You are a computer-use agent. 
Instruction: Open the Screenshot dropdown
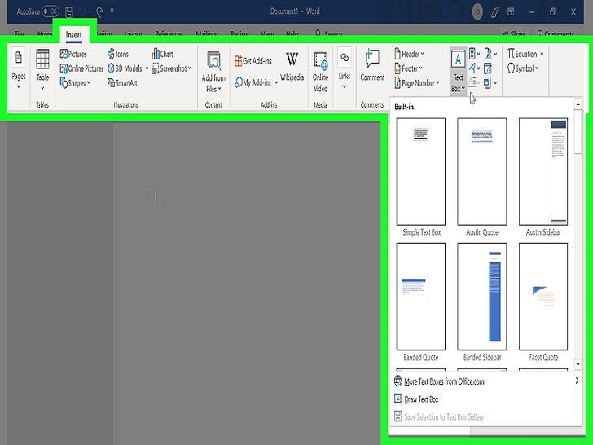pos(171,68)
